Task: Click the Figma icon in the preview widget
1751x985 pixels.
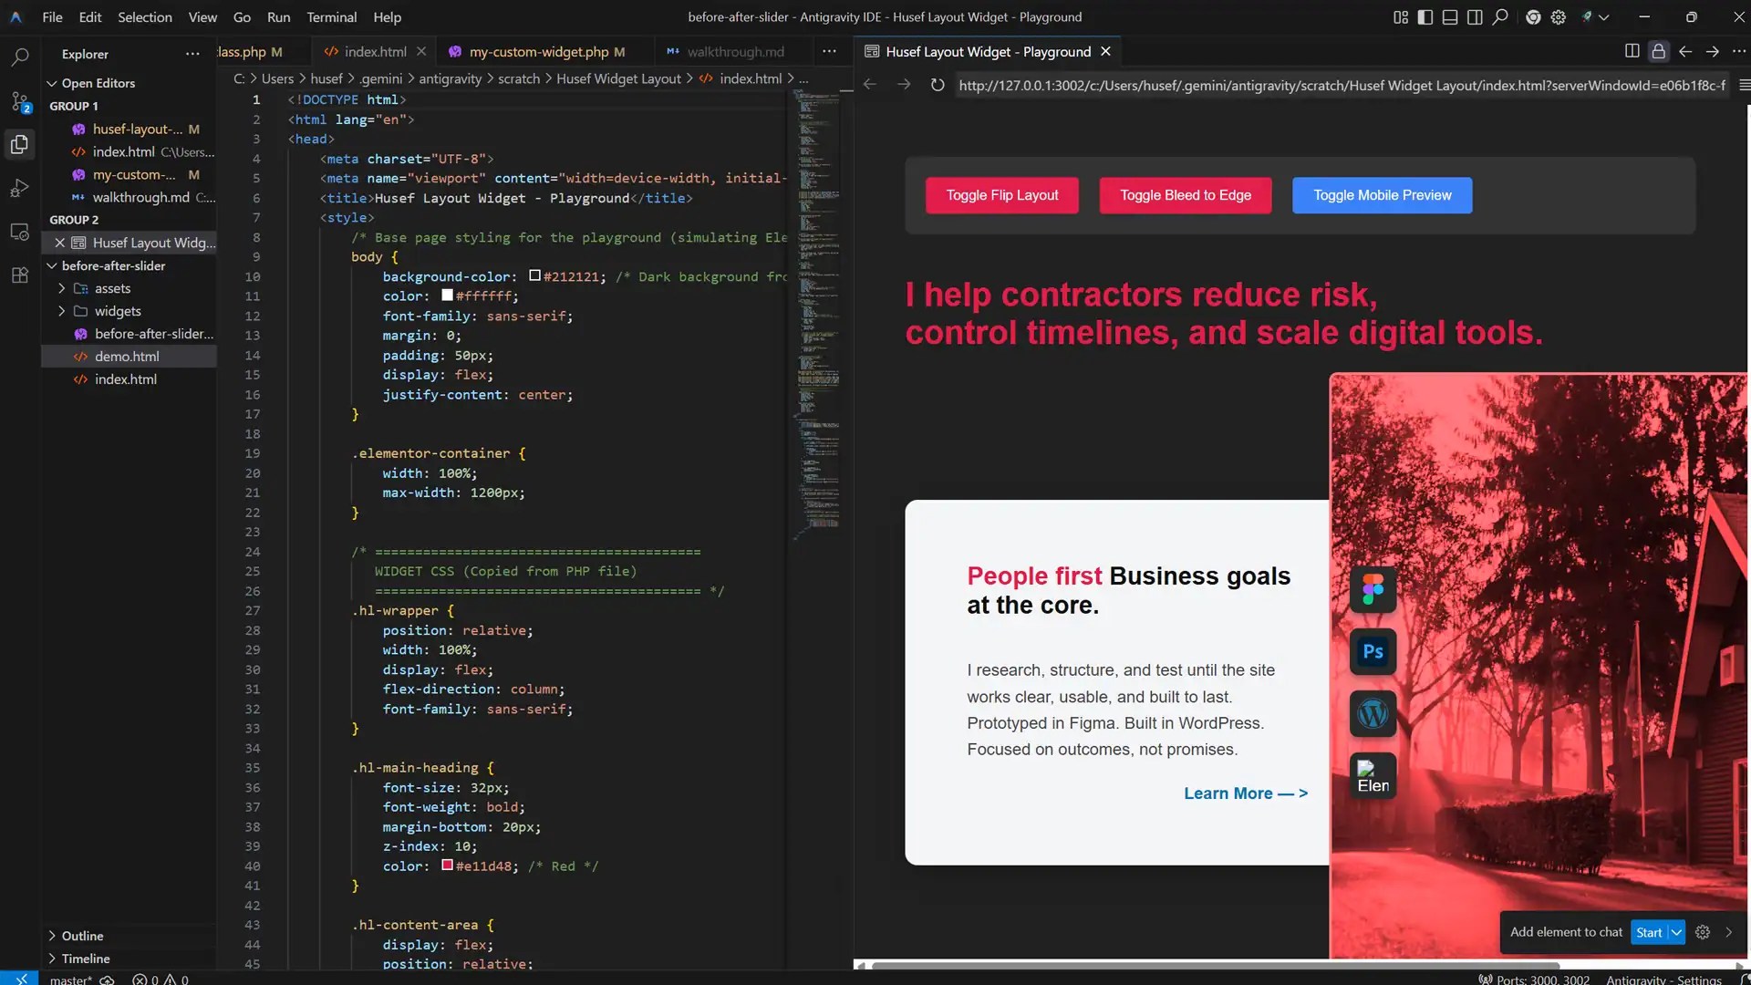Action: pos(1373,589)
